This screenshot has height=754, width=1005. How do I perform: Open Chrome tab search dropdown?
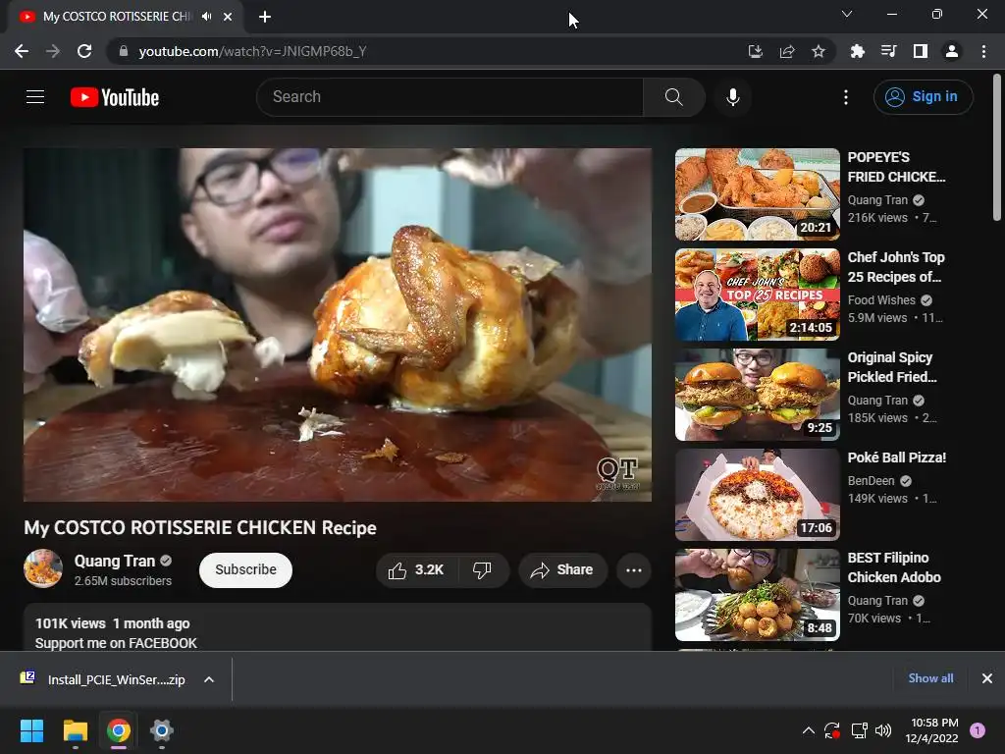pyautogui.click(x=847, y=14)
